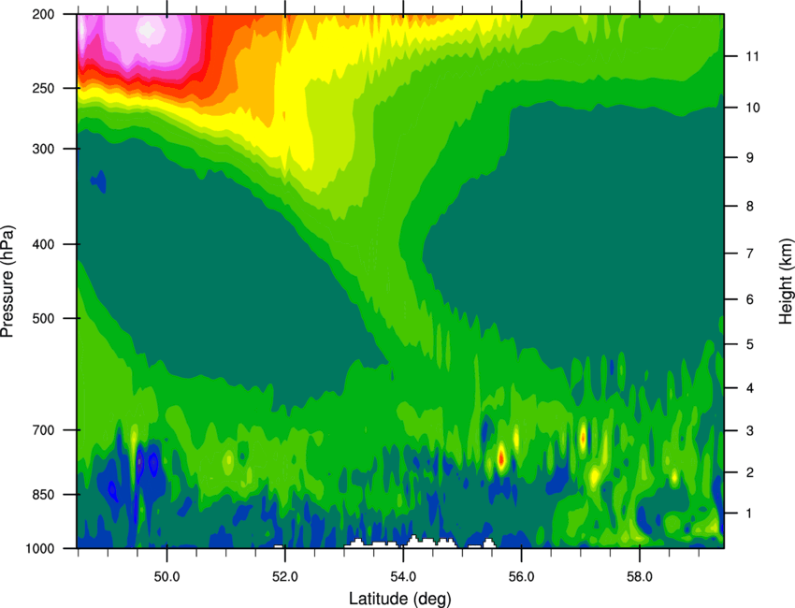Select the 200 pressure tick label
This screenshot has height=608, width=795.
[x=43, y=14]
